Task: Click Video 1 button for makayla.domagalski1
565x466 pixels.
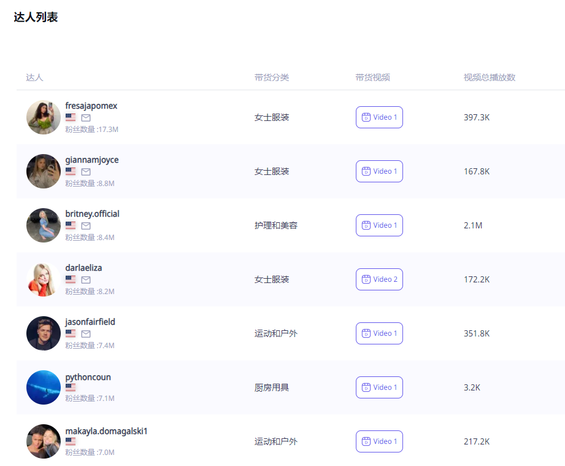Action: point(379,441)
